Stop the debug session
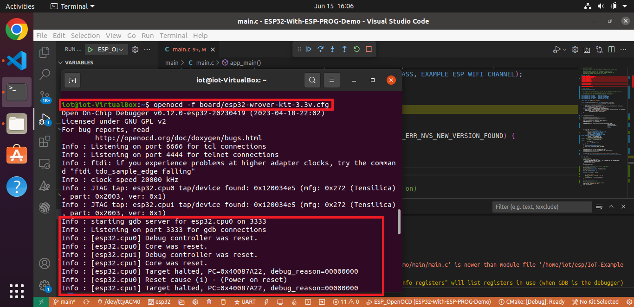 pos(369,49)
